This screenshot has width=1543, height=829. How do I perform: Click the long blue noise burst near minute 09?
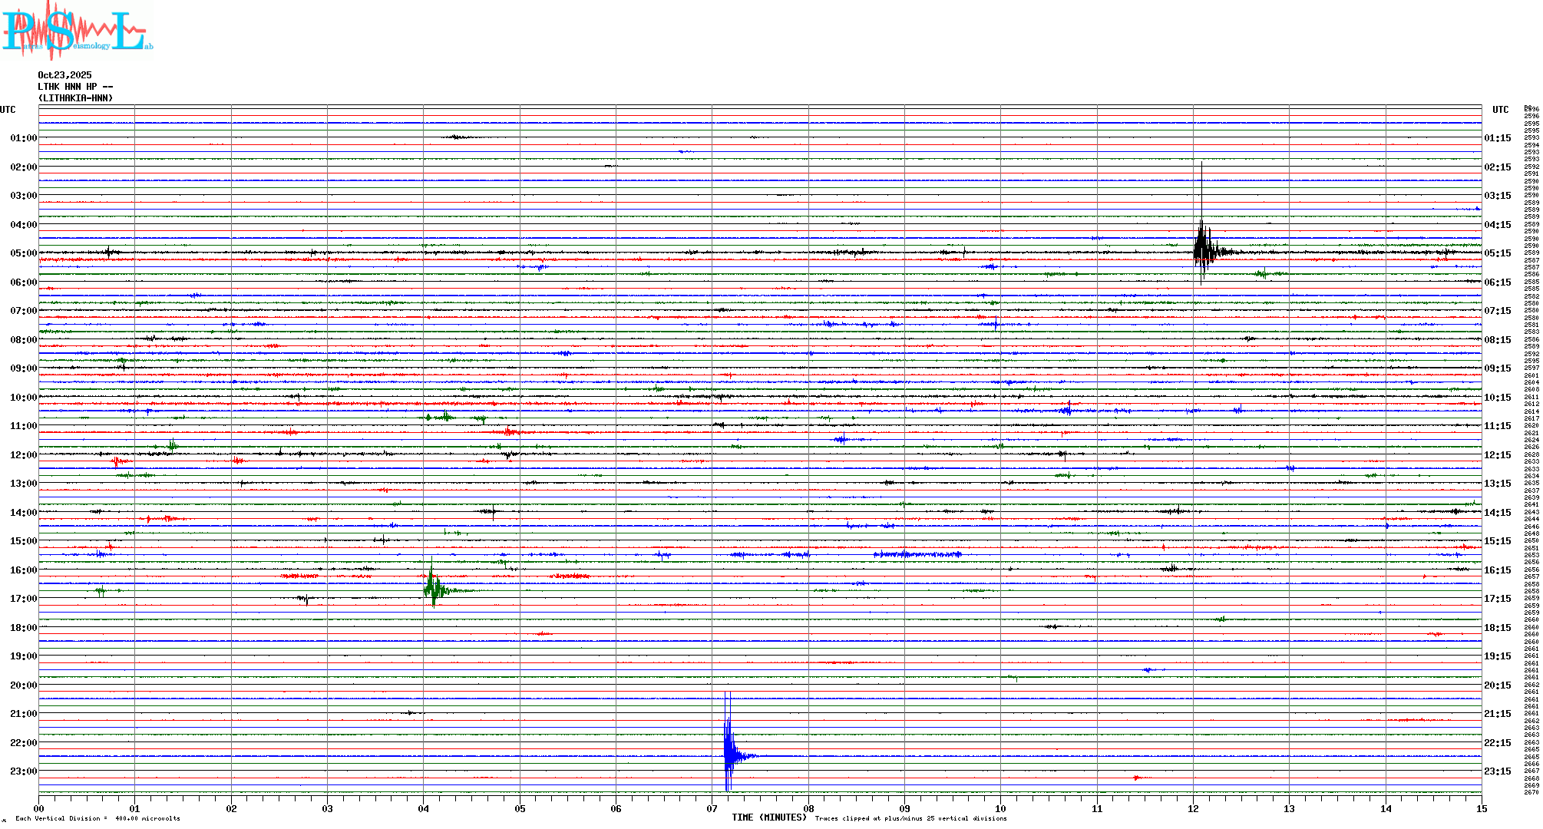[917, 554]
